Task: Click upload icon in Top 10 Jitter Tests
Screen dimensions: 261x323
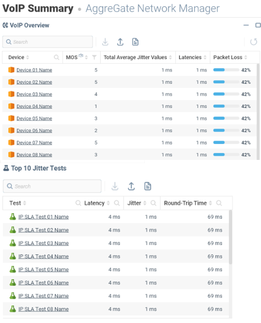Action: click(131, 186)
